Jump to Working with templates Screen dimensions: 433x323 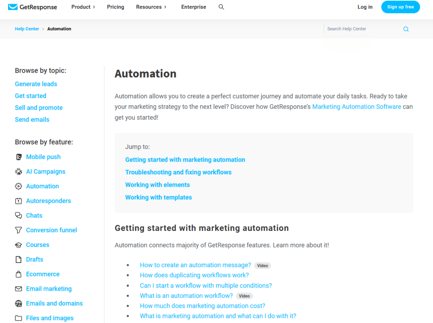(159, 197)
